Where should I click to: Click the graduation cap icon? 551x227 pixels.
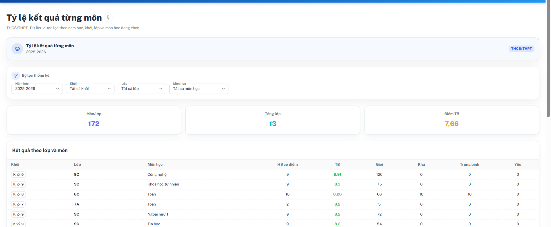pos(17,49)
